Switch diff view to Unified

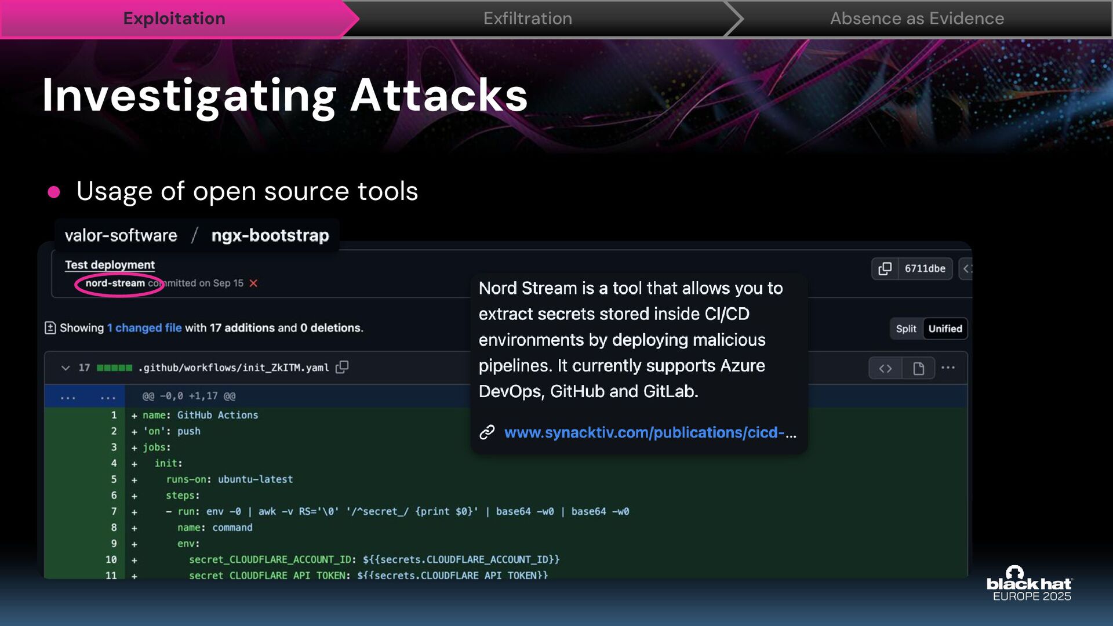point(945,329)
